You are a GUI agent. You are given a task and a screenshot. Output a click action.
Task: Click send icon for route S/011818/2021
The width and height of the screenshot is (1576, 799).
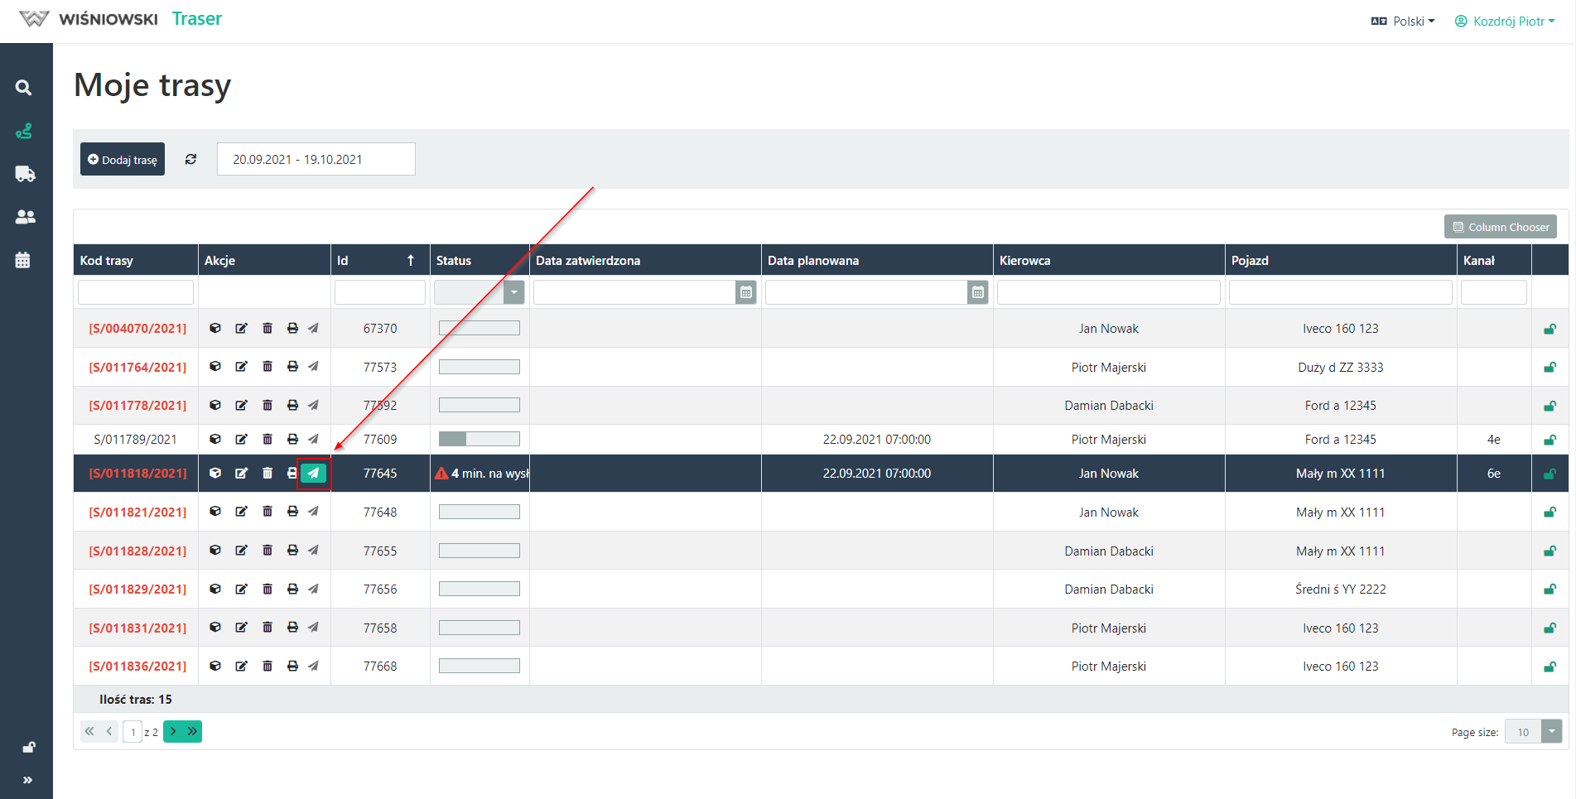(x=314, y=474)
